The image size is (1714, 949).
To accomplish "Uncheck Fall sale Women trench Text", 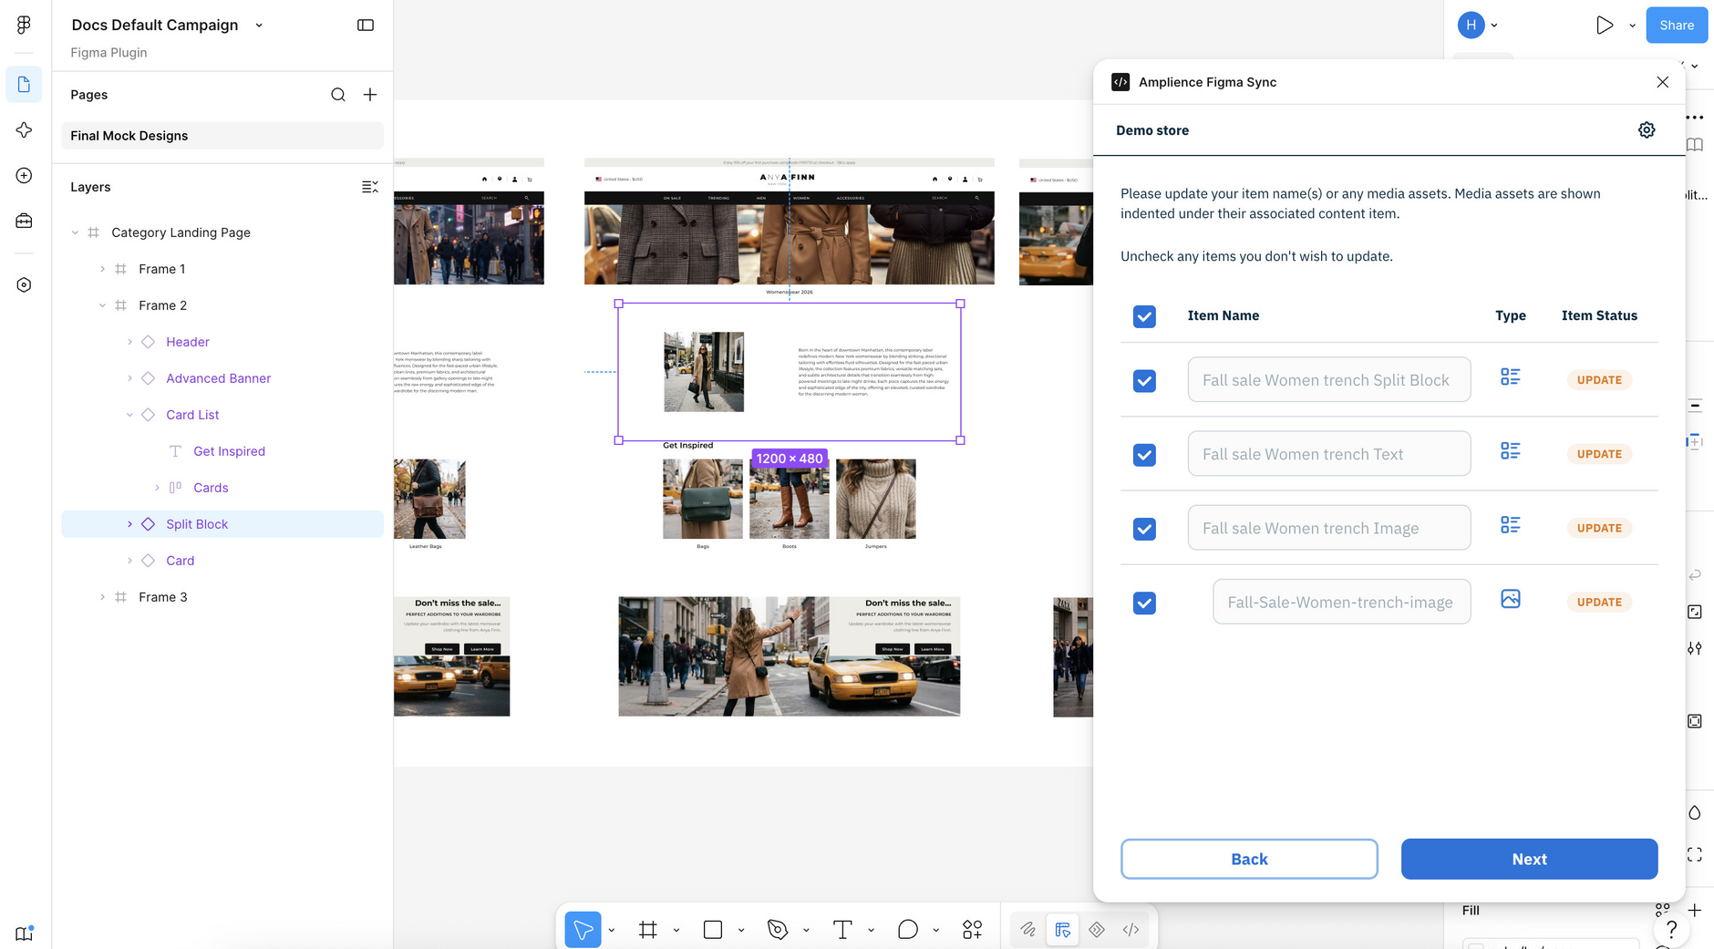I will 1144,454.
